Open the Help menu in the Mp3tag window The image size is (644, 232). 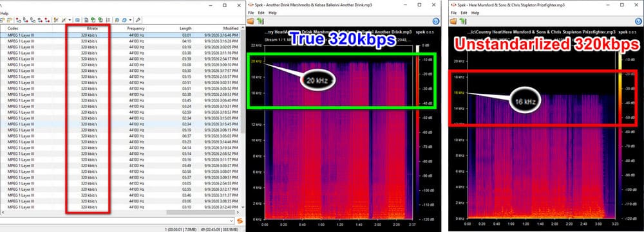[x=4, y=13]
